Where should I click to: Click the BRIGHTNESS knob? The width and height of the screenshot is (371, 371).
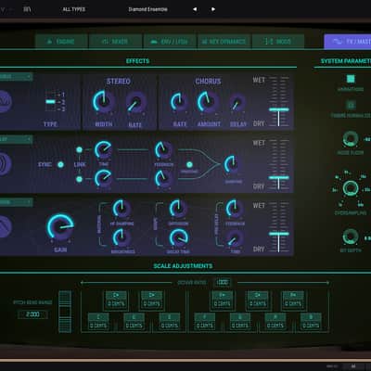122,237
